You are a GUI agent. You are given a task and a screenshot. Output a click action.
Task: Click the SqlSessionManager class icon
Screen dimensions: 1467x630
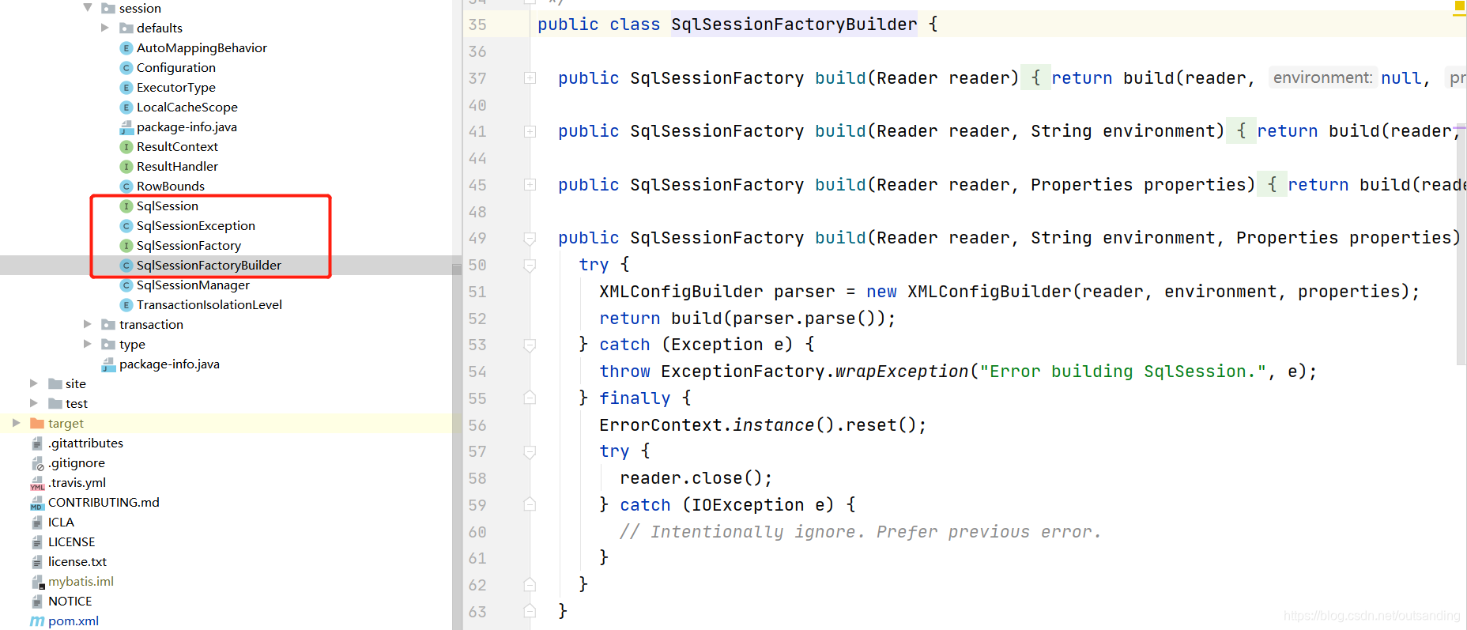pyautogui.click(x=126, y=285)
